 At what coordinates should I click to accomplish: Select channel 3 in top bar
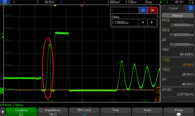tap(61, 2)
